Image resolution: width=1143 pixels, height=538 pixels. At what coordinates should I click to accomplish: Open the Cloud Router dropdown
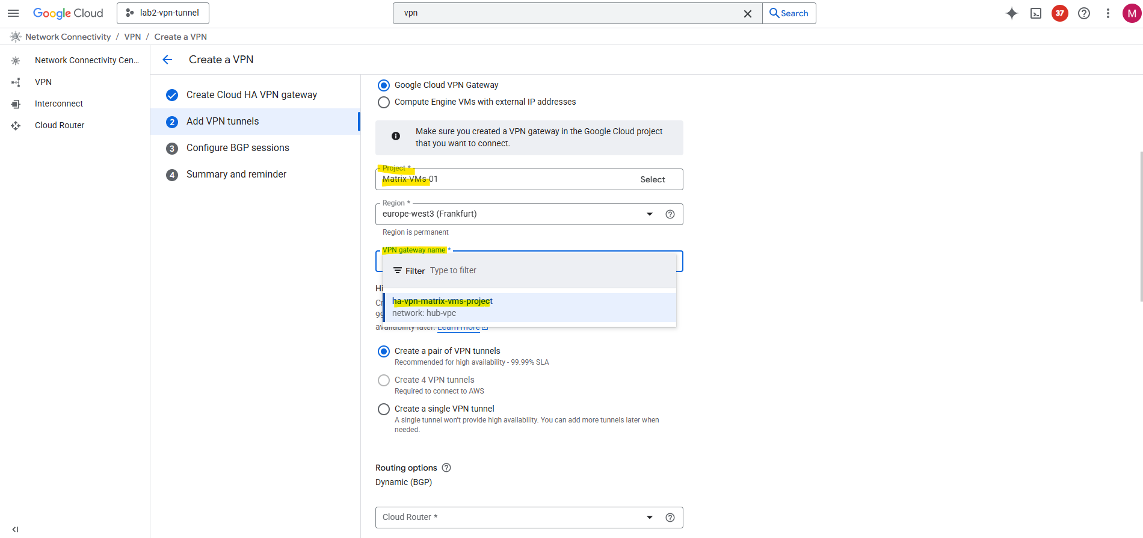coord(649,518)
